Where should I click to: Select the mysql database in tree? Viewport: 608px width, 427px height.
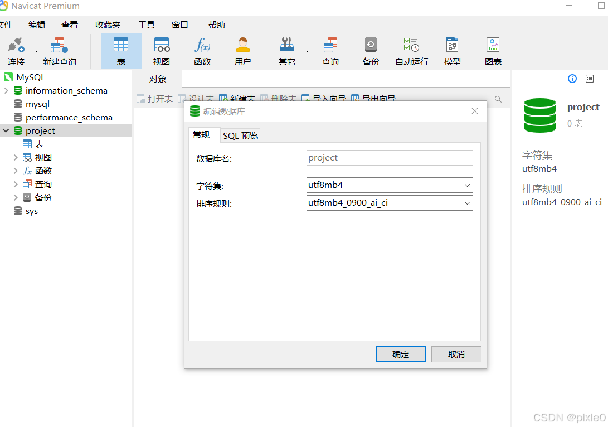point(37,104)
